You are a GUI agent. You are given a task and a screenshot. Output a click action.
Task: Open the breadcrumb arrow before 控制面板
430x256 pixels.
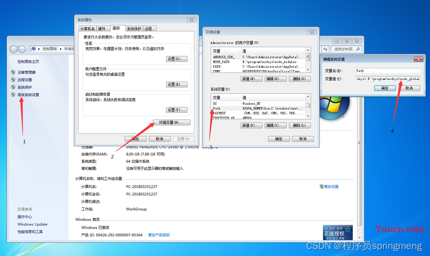39,49
